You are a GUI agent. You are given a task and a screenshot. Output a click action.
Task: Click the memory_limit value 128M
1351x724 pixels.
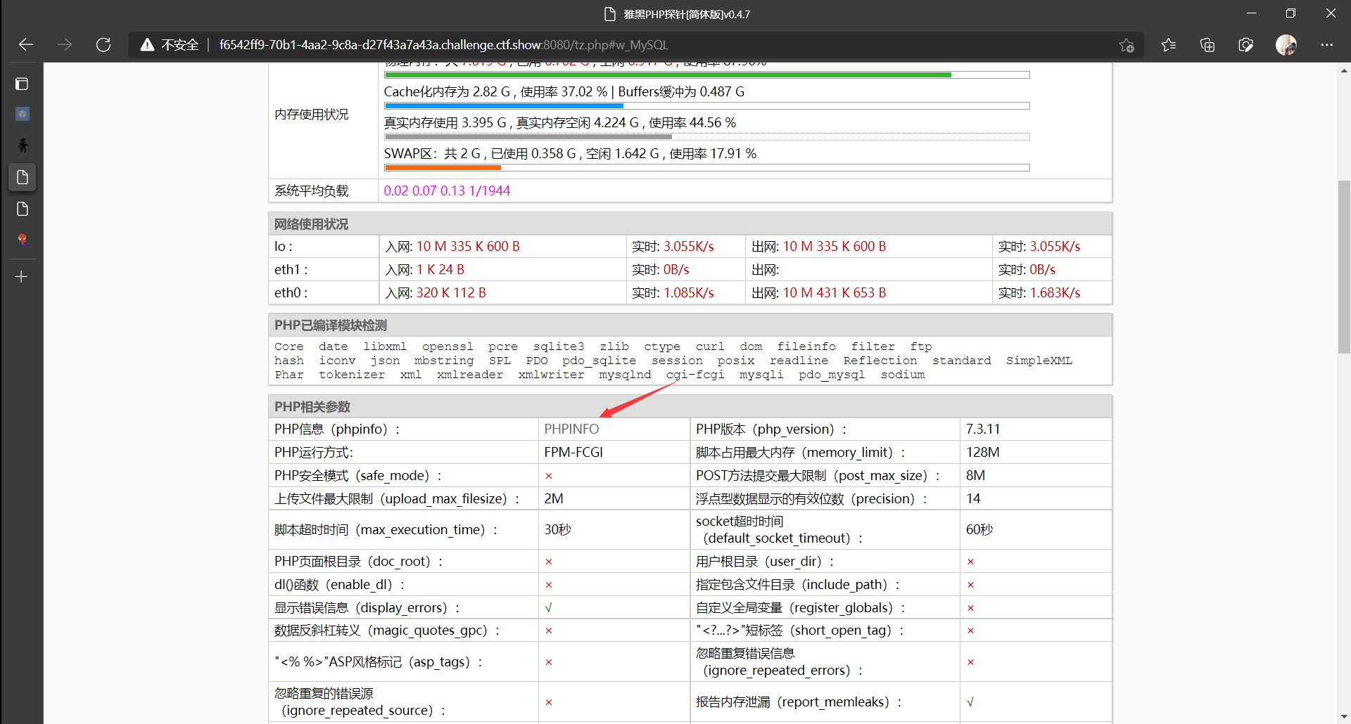[982, 453]
